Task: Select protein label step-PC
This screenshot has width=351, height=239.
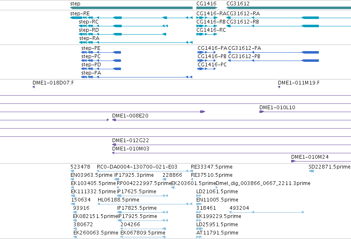Action: click(91, 56)
